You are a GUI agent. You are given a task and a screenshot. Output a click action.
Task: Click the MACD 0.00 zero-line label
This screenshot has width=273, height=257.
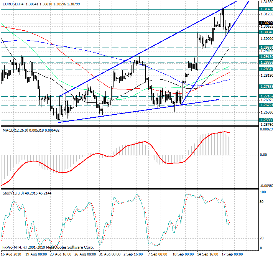(263, 155)
